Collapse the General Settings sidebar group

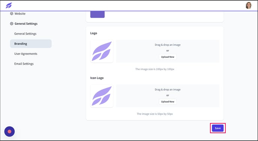pyautogui.click(x=24, y=24)
